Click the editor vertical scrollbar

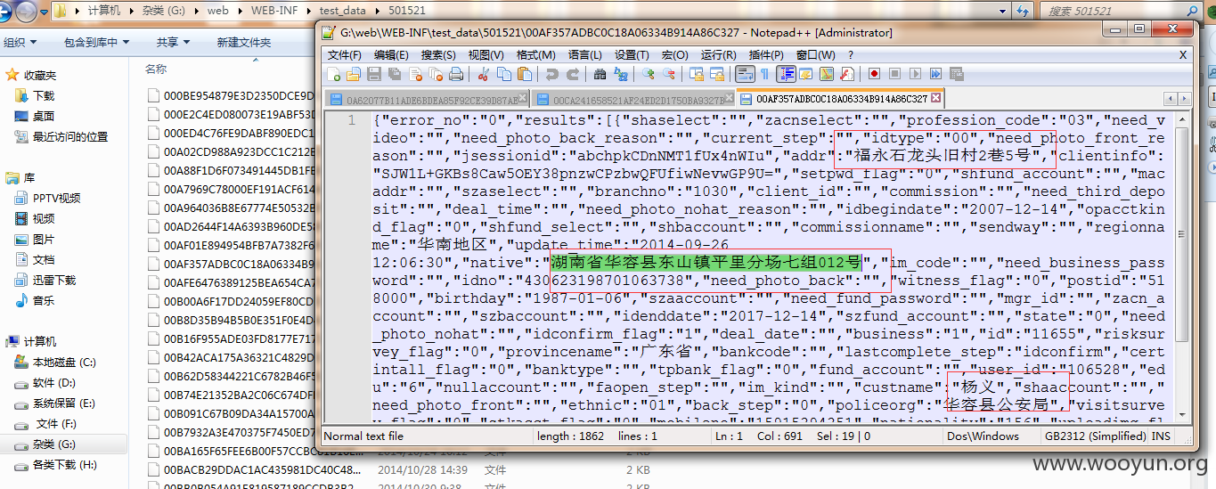pos(1182,267)
